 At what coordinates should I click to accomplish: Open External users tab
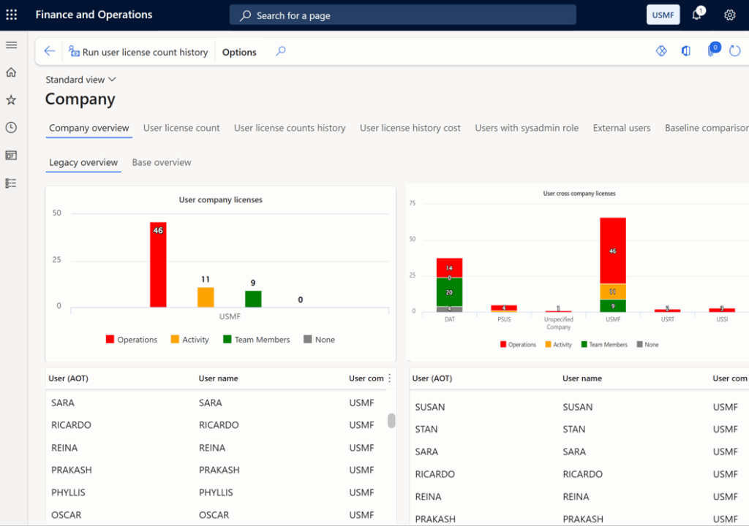click(x=622, y=128)
